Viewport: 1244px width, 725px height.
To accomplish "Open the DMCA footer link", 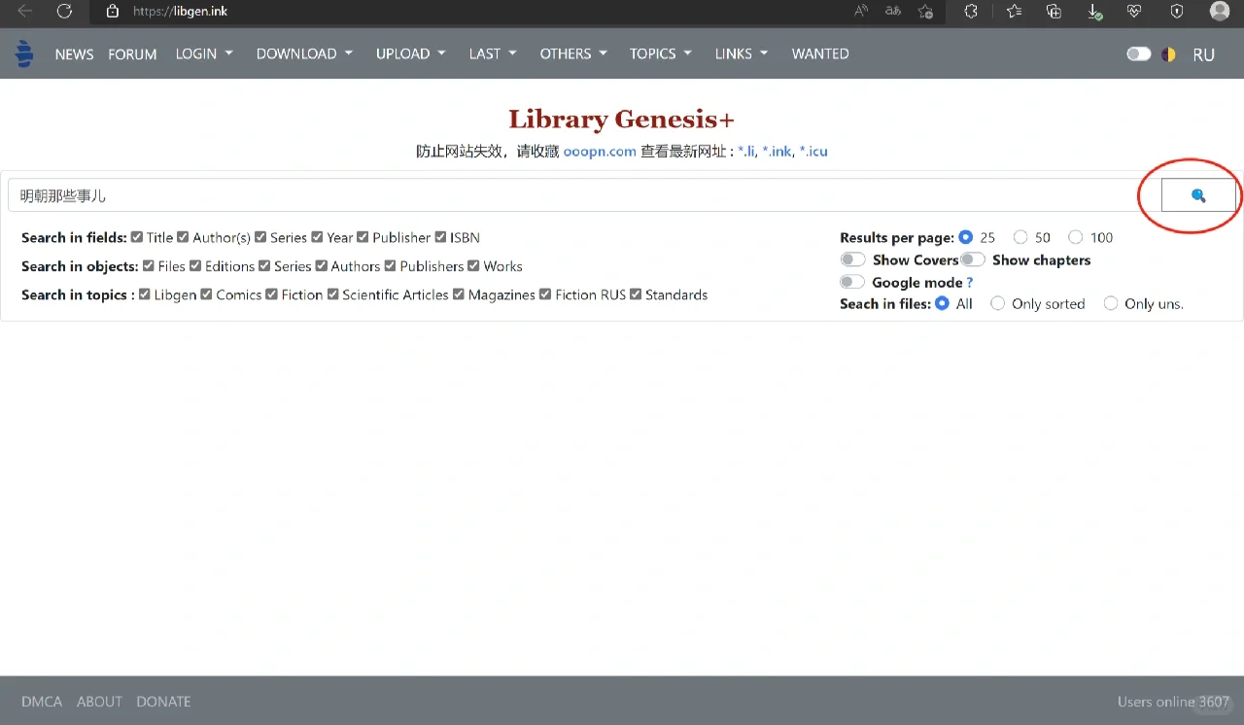I will (x=42, y=702).
